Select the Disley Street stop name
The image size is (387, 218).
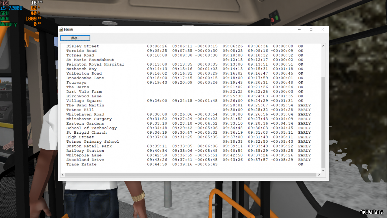82,46
